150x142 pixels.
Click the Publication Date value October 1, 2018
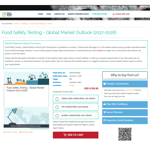75,76
